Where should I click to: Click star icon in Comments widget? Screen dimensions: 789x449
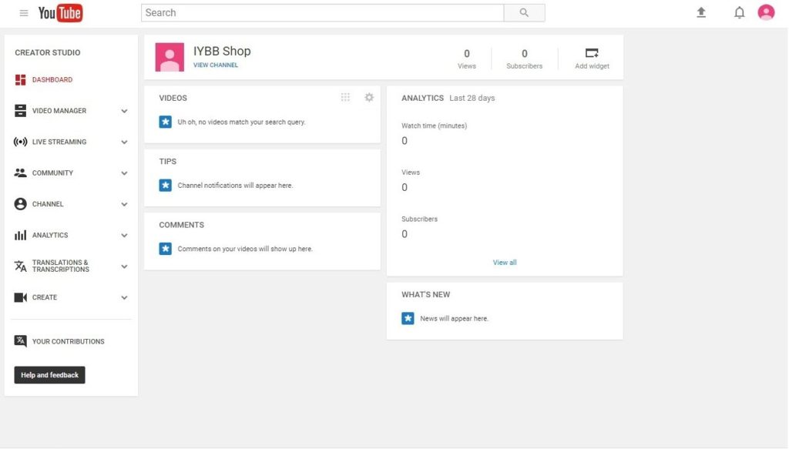pos(165,249)
